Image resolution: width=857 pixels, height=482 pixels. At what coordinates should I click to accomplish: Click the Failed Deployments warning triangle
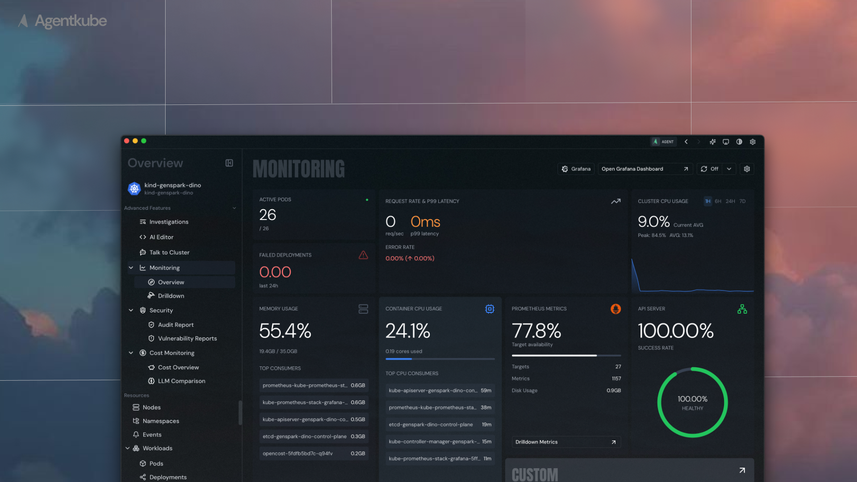click(x=363, y=255)
